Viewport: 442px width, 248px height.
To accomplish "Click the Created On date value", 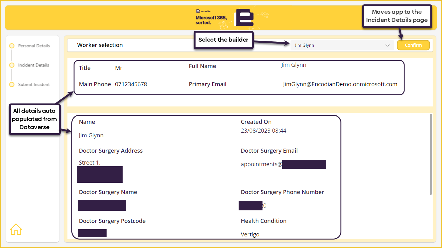I will tap(263, 131).
